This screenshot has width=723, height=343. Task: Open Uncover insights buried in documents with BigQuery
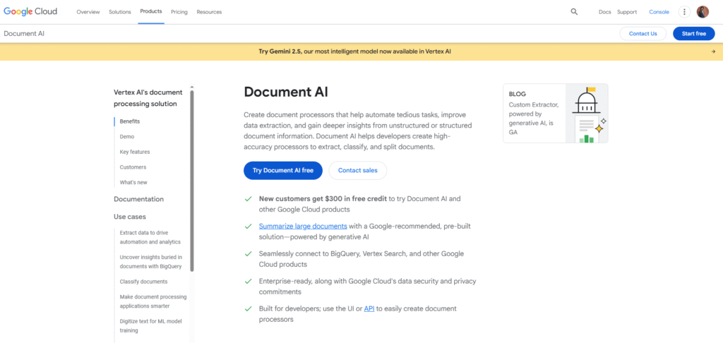pyautogui.click(x=151, y=261)
